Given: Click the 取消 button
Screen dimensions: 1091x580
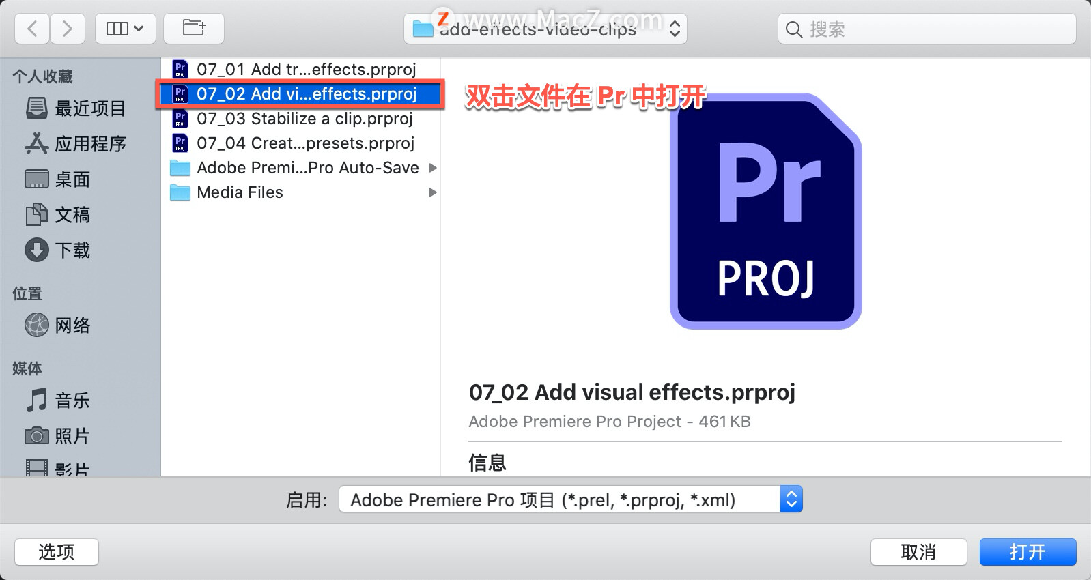Looking at the screenshot, I should click(918, 552).
